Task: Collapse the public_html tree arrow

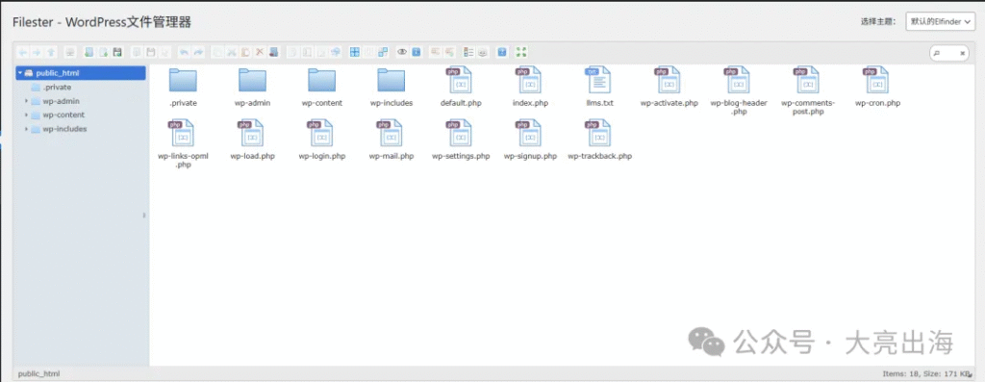Action: 20,73
